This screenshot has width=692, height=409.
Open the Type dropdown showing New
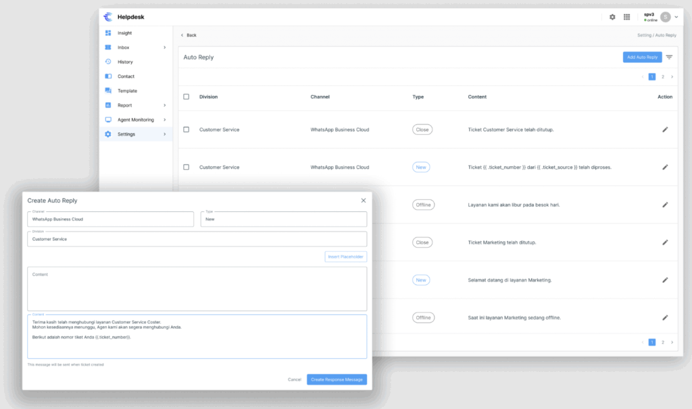(283, 219)
